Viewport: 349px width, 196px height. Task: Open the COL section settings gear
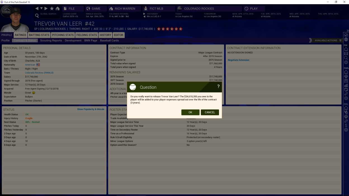pyautogui.click(x=346, y=130)
